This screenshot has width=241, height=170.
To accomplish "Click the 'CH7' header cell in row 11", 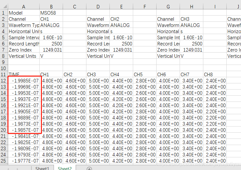I will [x=191, y=74].
